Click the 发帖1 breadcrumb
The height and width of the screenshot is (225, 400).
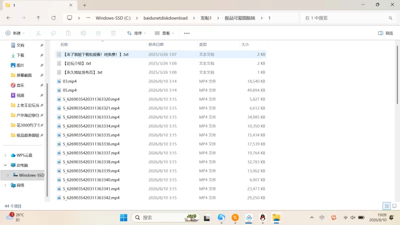[x=206, y=18]
